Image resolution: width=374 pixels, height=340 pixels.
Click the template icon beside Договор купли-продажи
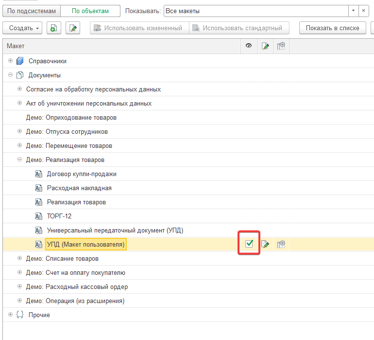tap(39, 174)
